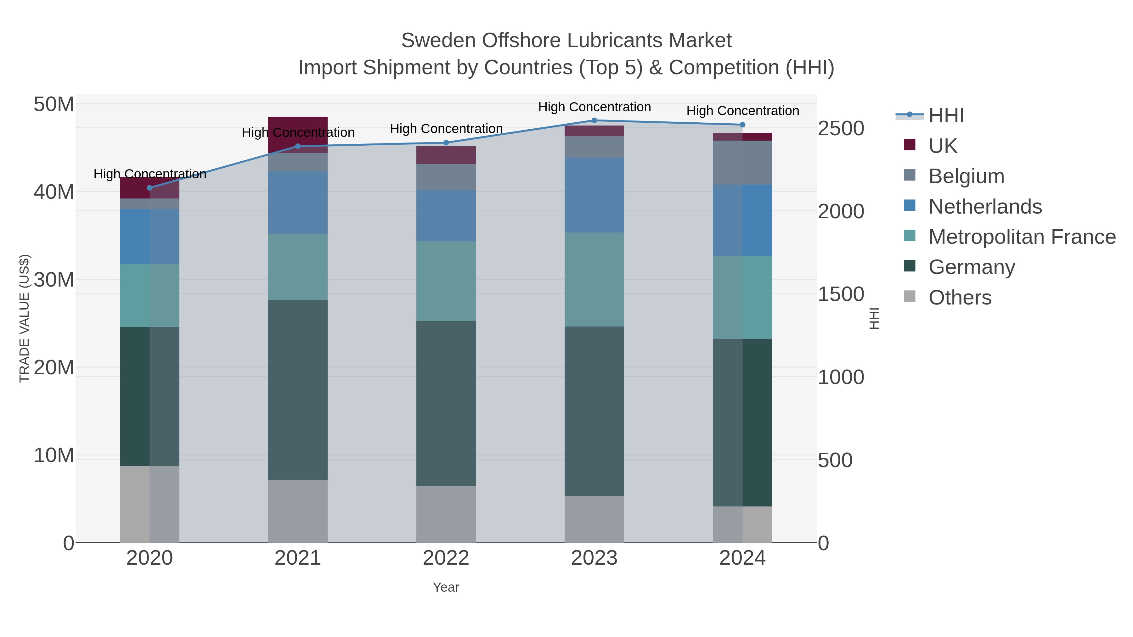
Task: Select the 2020 HHI data point
Action: (149, 188)
